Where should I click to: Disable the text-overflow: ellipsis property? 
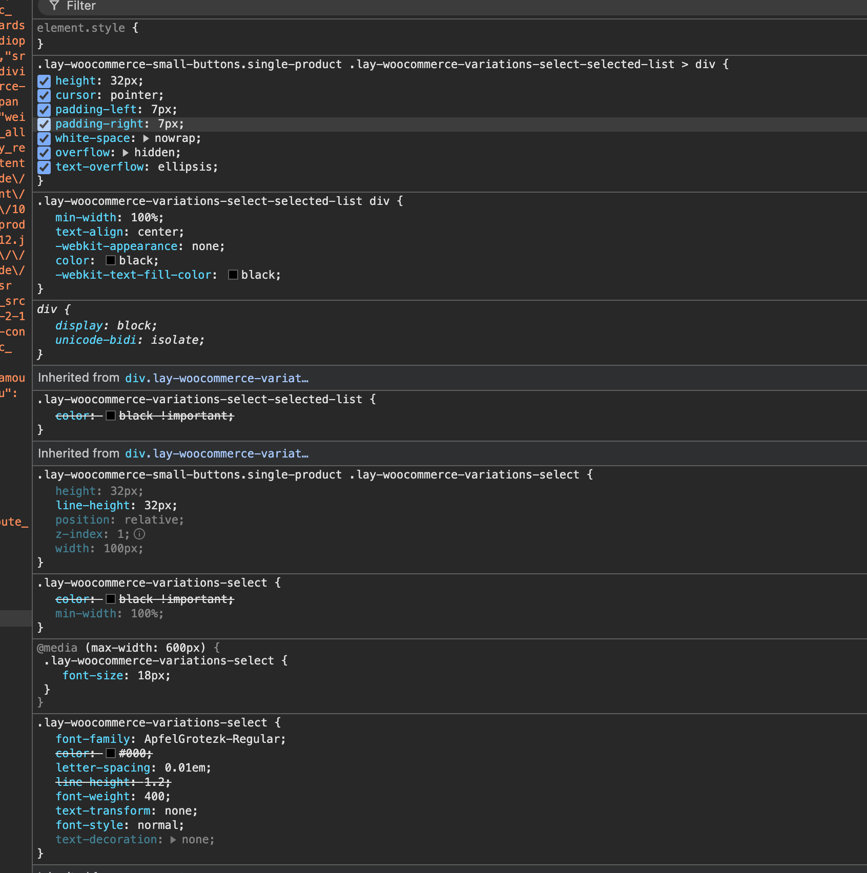click(44, 167)
